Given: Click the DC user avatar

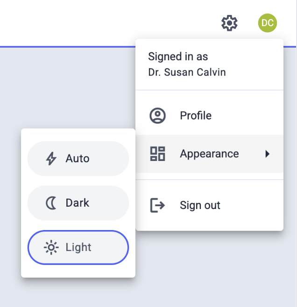Looking at the screenshot, I should click(x=267, y=22).
